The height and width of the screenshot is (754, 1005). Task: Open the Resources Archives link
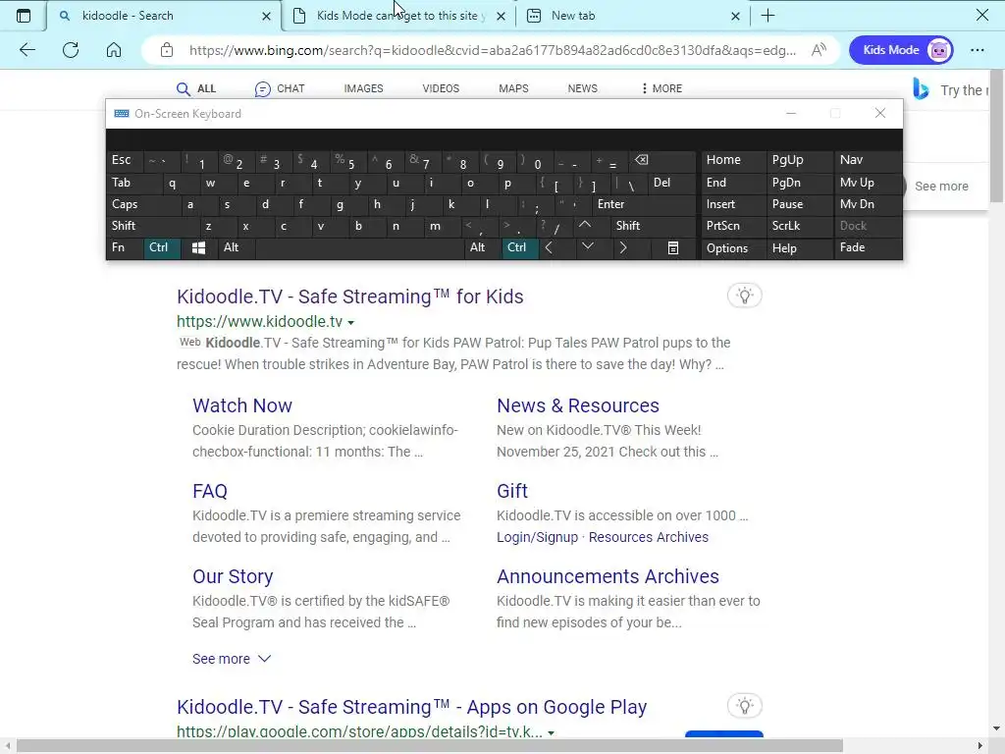click(649, 537)
